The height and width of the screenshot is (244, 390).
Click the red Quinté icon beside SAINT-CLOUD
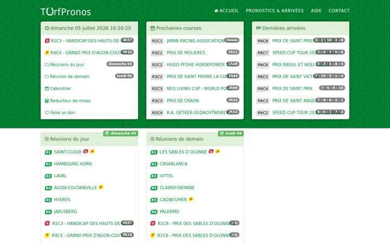click(86, 151)
